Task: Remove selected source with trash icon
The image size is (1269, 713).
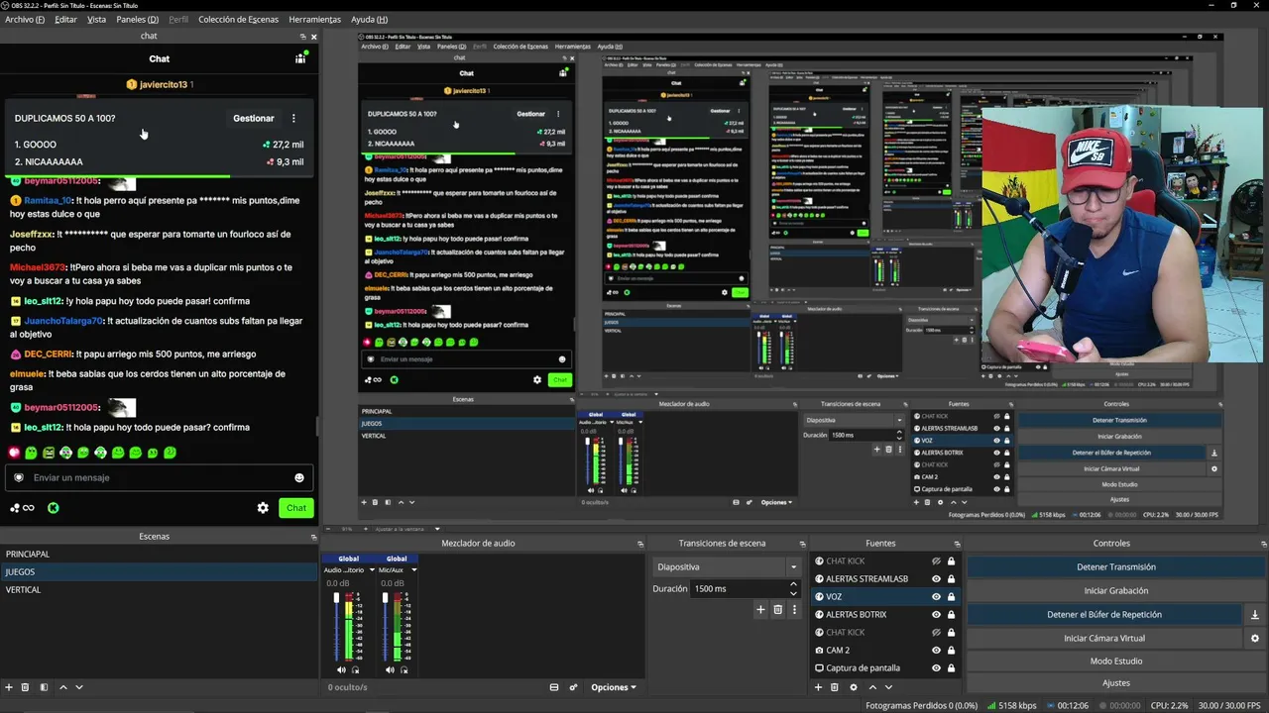Action: pos(834,687)
